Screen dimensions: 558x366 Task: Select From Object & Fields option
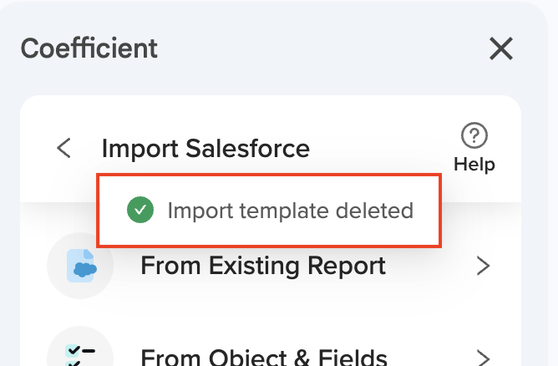tap(263, 358)
